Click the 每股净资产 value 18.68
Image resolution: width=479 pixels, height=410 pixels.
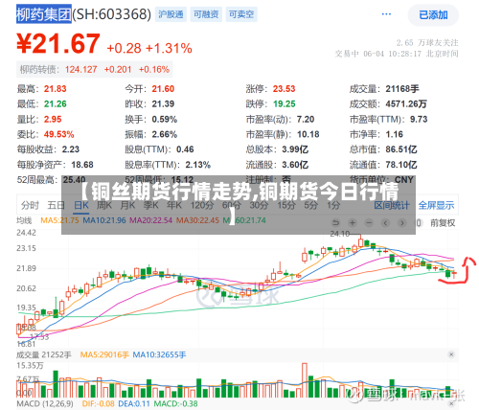click(82, 165)
